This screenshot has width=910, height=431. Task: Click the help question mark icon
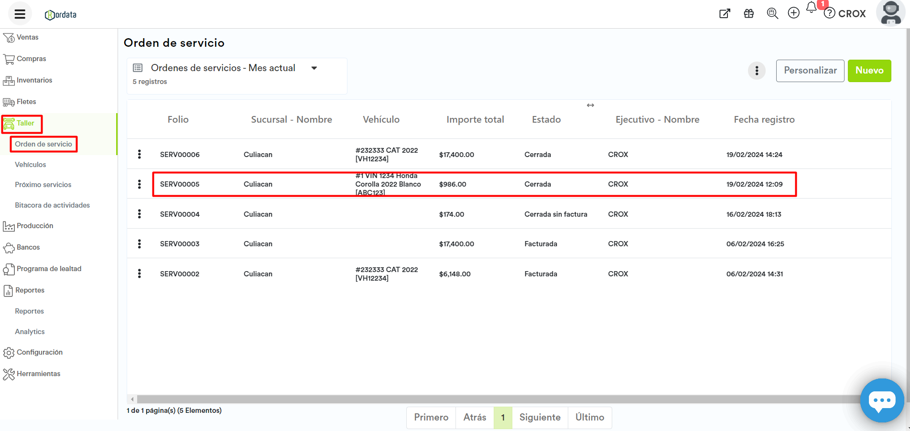click(x=830, y=13)
